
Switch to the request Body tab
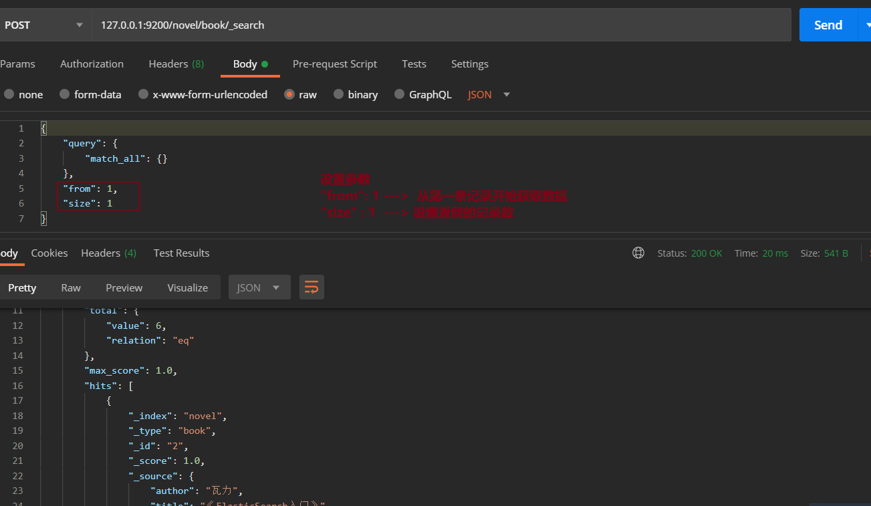250,64
